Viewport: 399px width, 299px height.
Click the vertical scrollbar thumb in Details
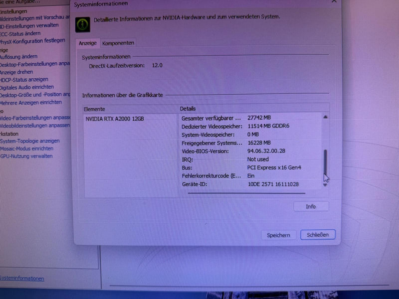[325, 162]
